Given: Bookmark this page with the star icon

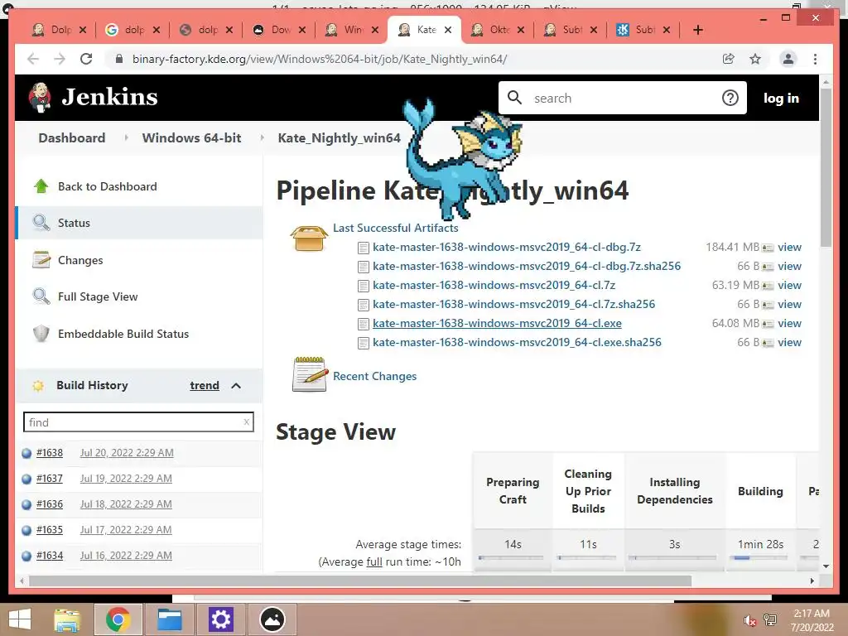Looking at the screenshot, I should coord(755,59).
